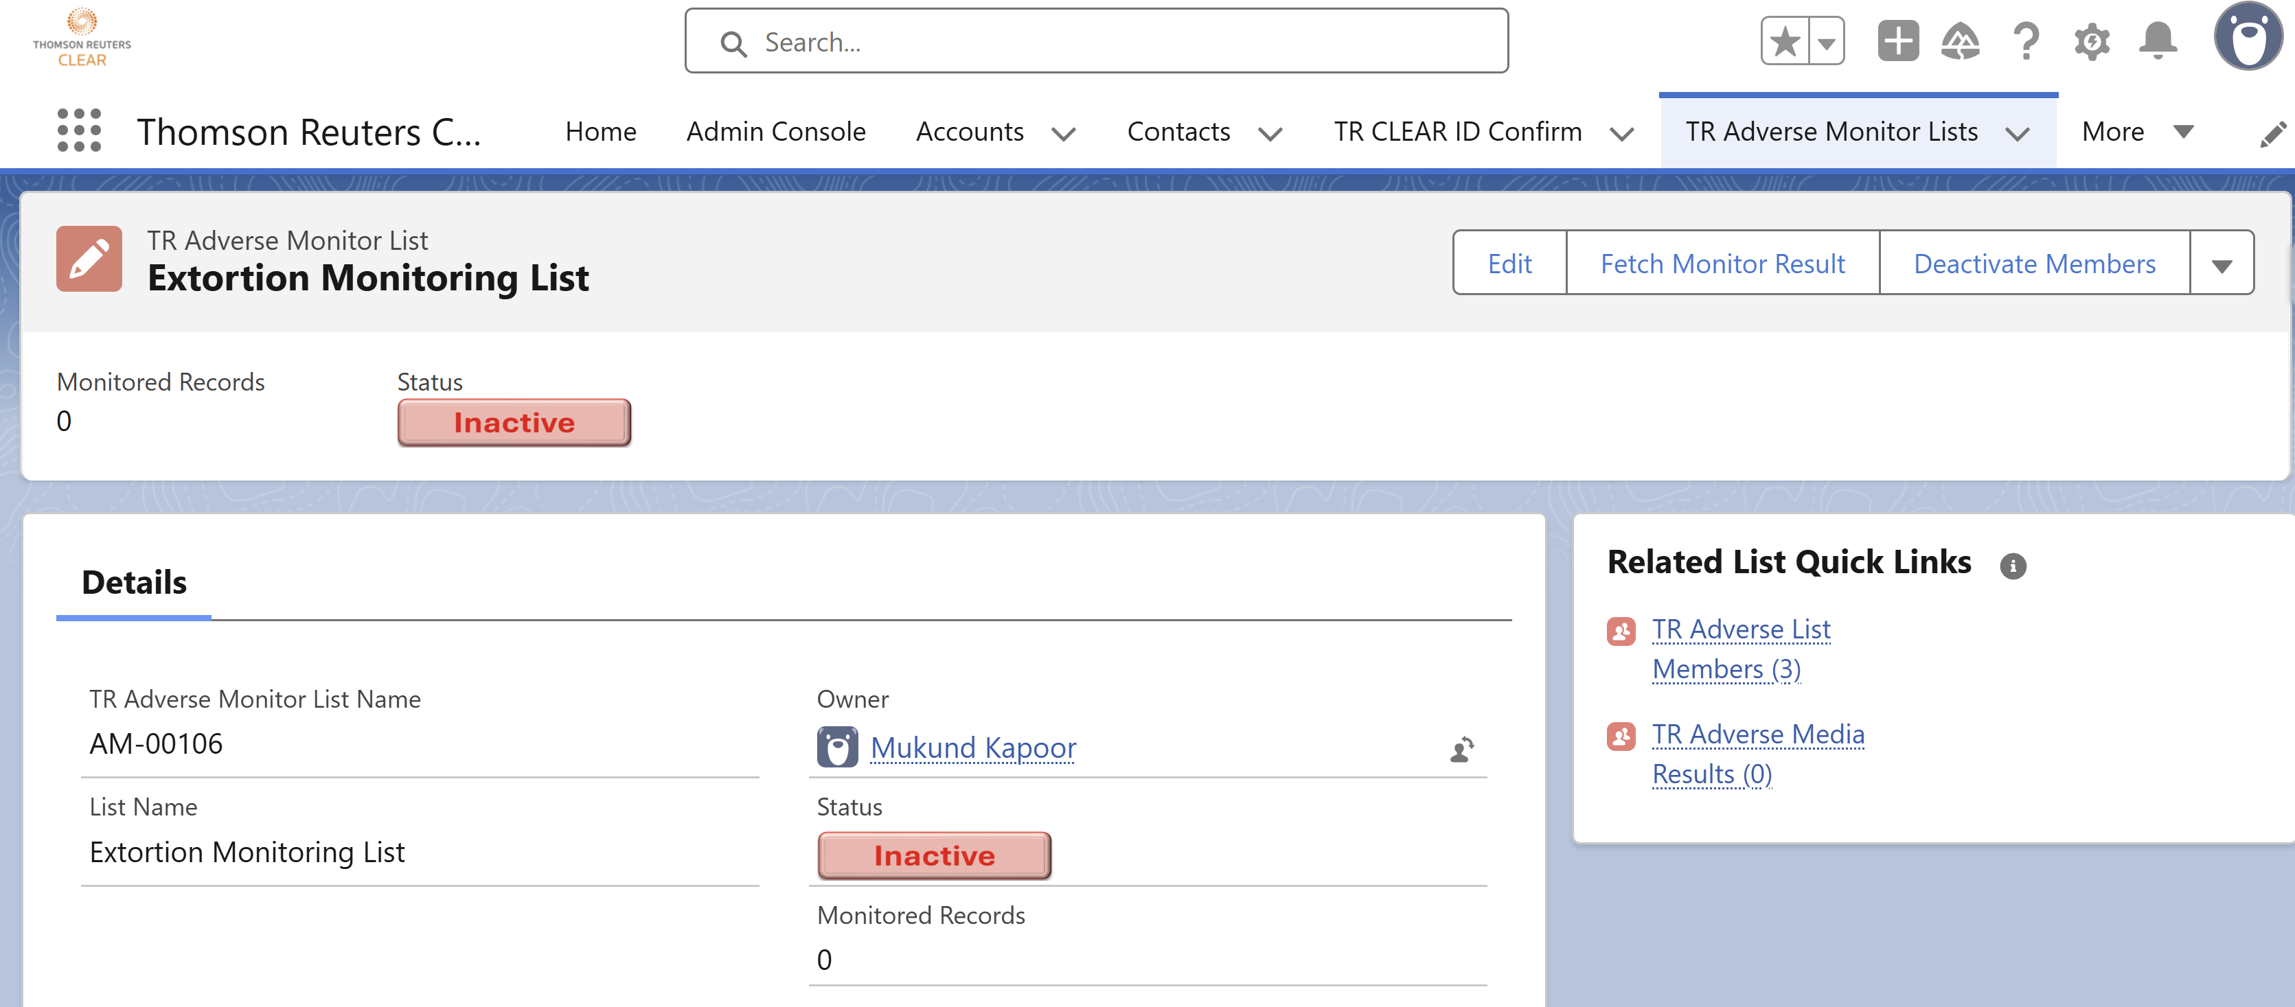Show more record actions dropdown
This screenshot has width=2295, height=1007.
(x=2222, y=263)
